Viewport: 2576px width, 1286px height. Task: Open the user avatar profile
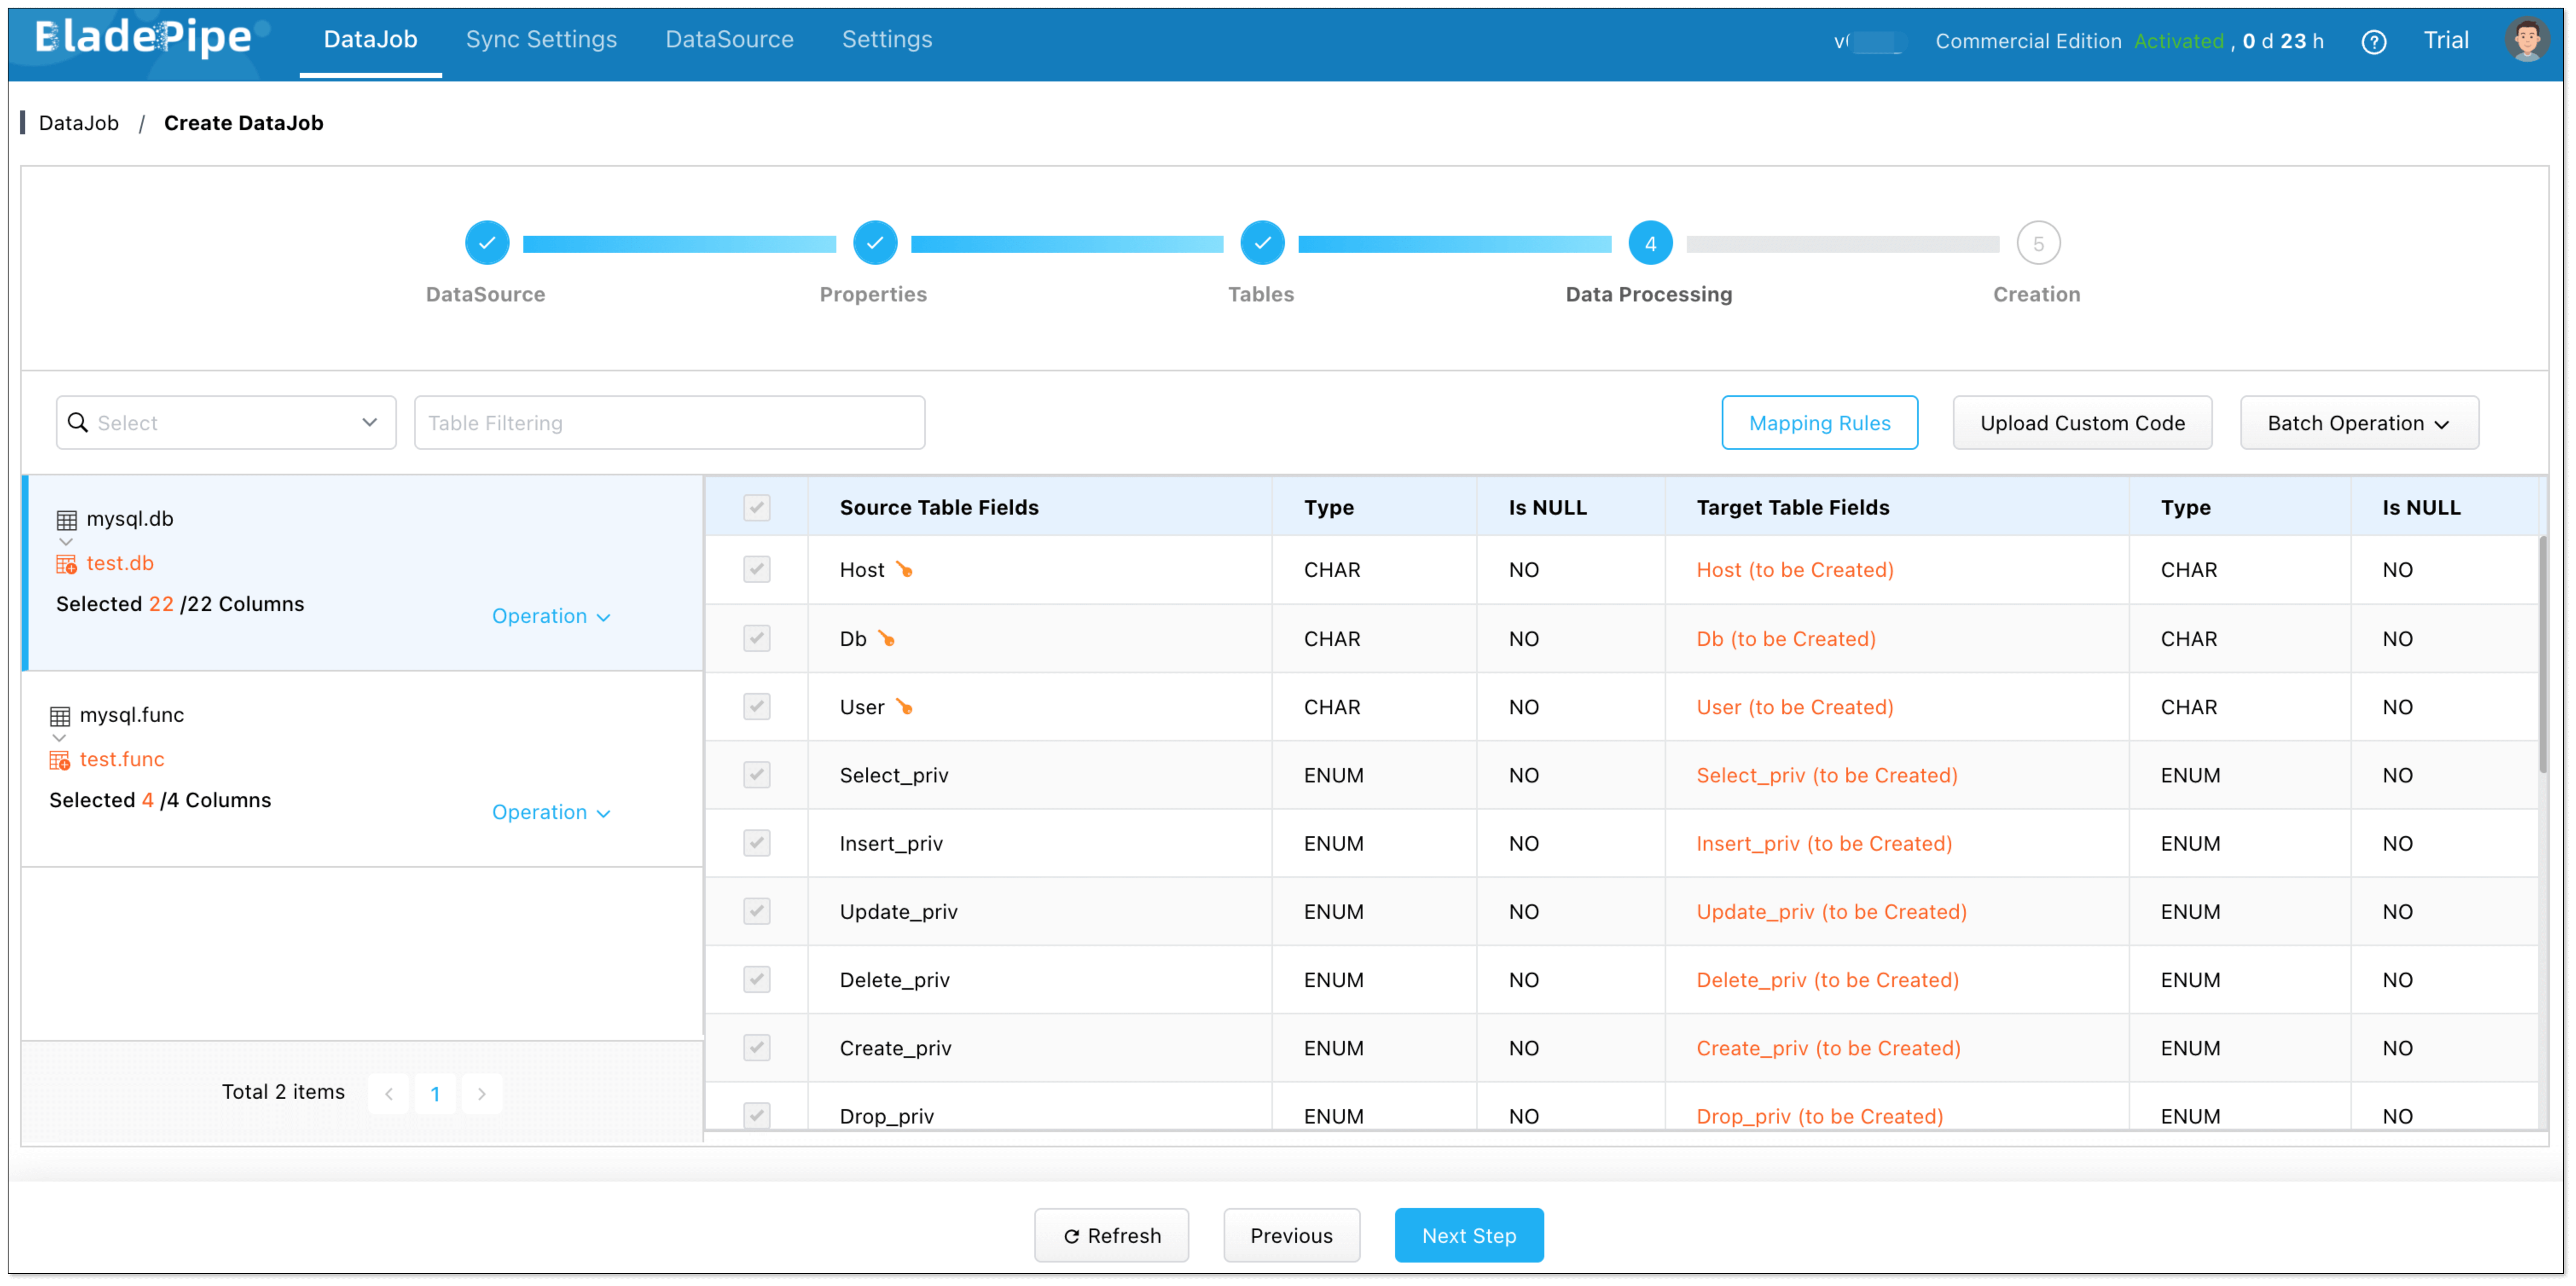pyautogui.click(x=2526, y=40)
